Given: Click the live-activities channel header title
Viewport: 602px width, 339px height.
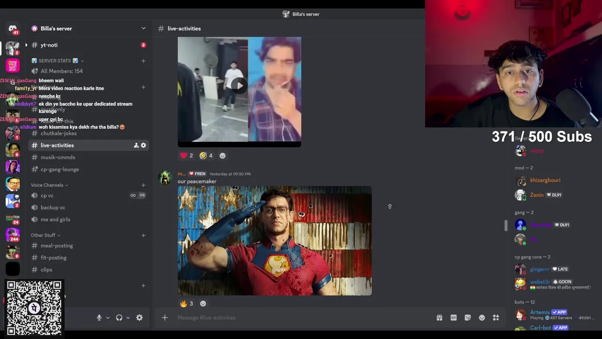Looking at the screenshot, I should (184, 29).
